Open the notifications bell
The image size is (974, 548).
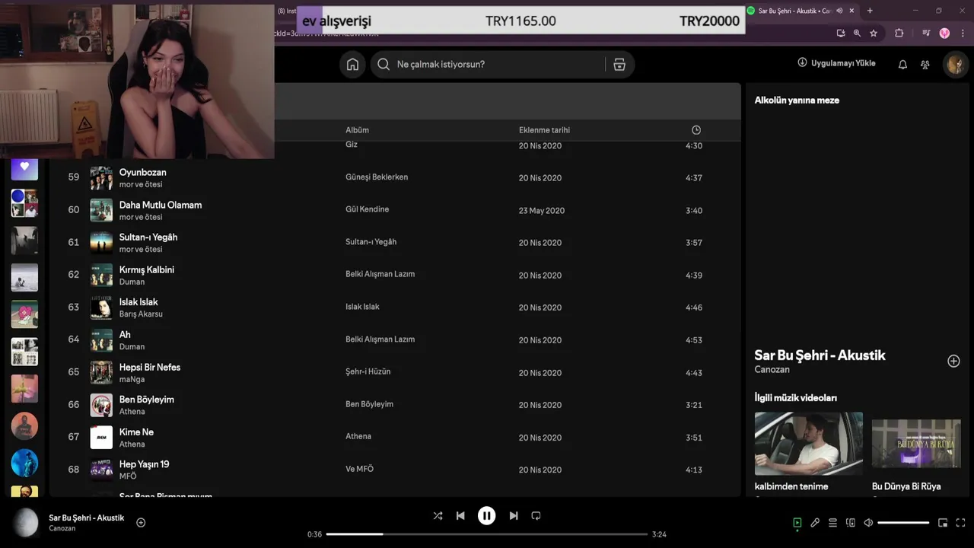(x=902, y=65)
